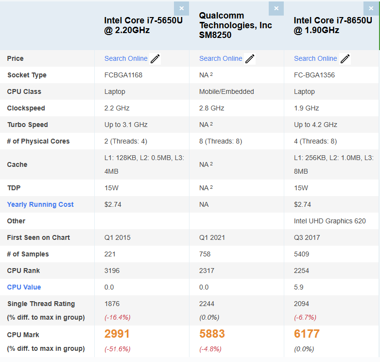Select the Qualcomm Technologies SM8250 heading

pos(236,25)
